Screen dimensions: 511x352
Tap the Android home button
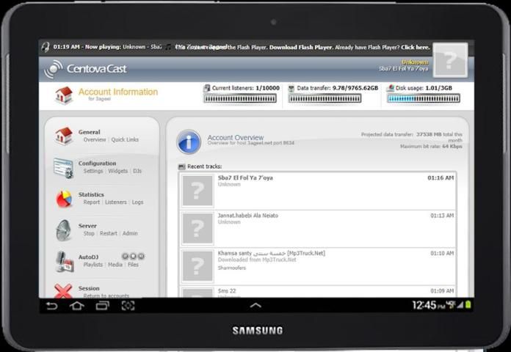click(x=76, y=305)
